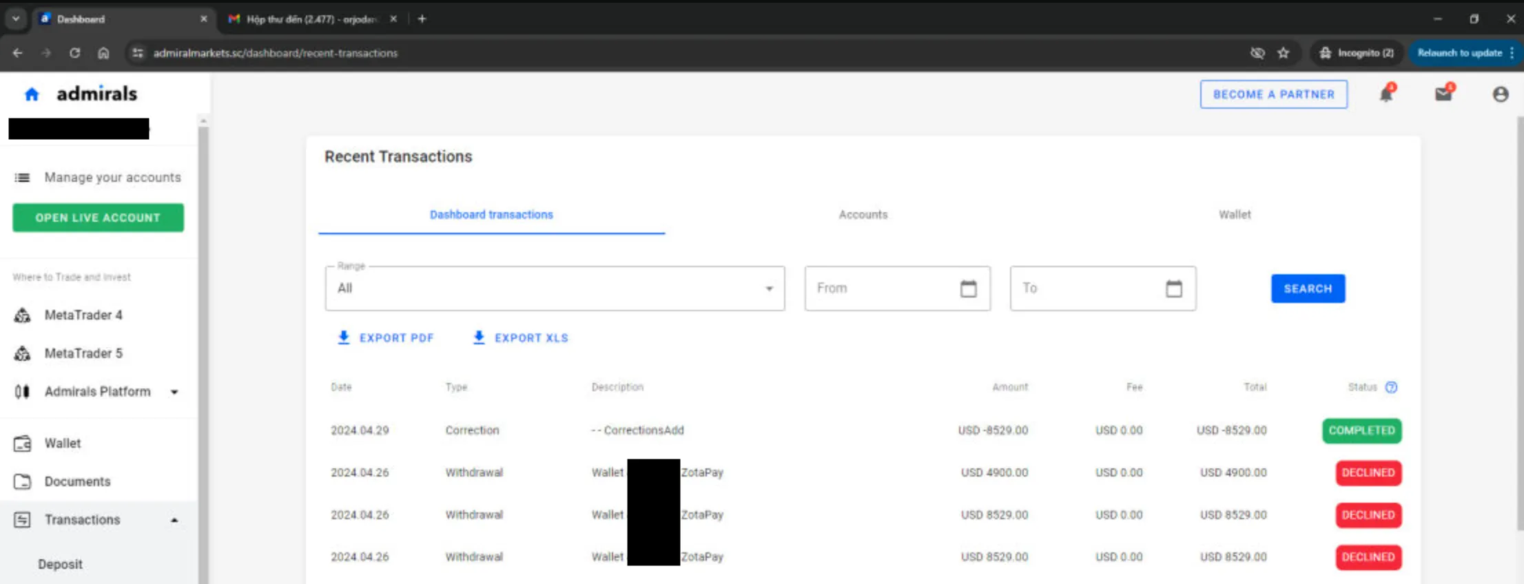
Task: Click DECLINED badge for USD 4900.00 withdrawal
Action: (x=1368, y=472)
